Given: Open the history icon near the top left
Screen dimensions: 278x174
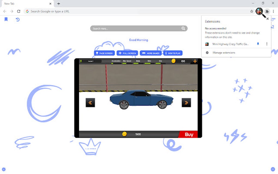Looking at the screenshot, I should point(17,19).
